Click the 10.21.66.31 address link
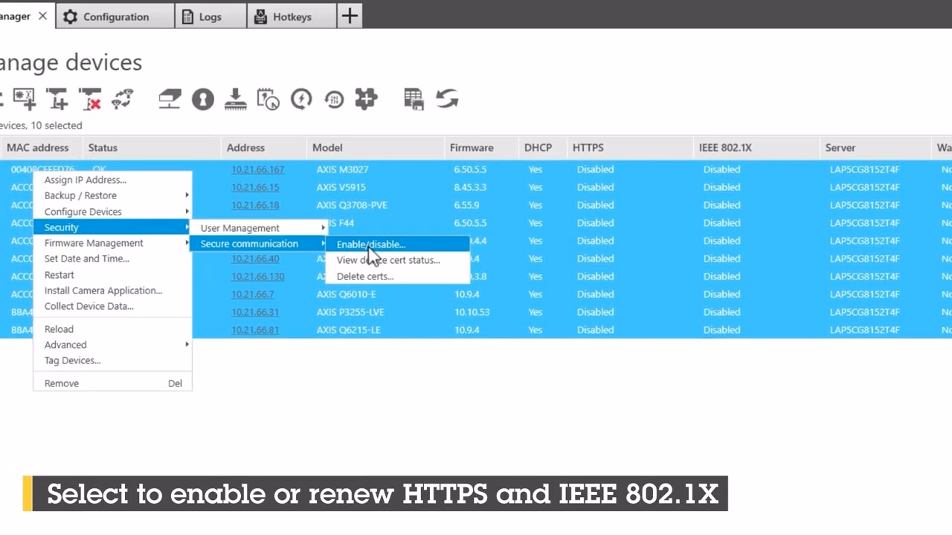The width and height of the screenshot is (952, 535). click(255, 312)
